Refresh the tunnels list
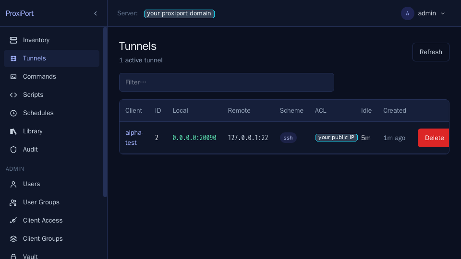This screenshot has height=259, width=461. click(x=431, y=52)
